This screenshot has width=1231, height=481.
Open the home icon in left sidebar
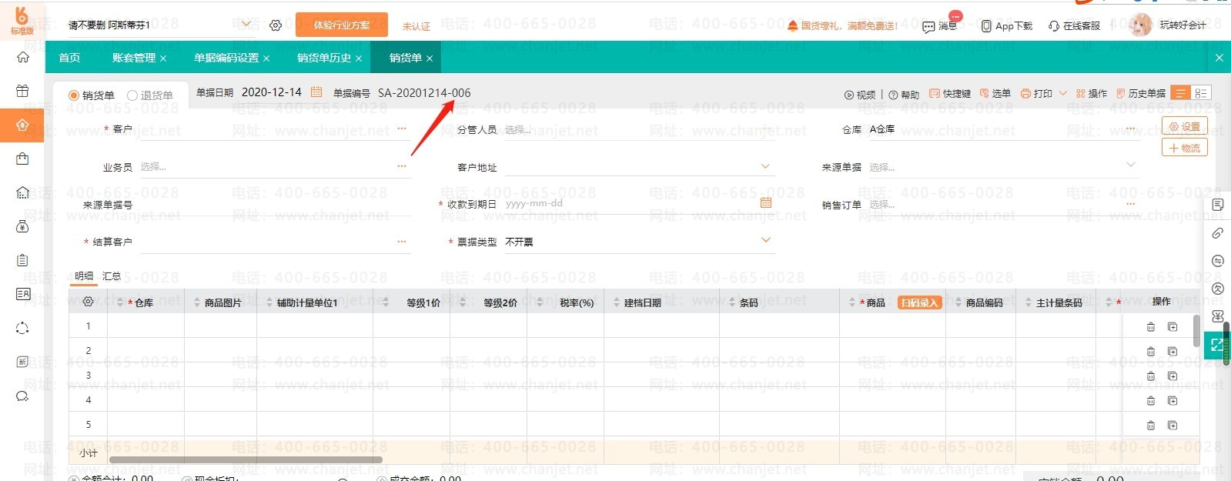tap(22, 57)
